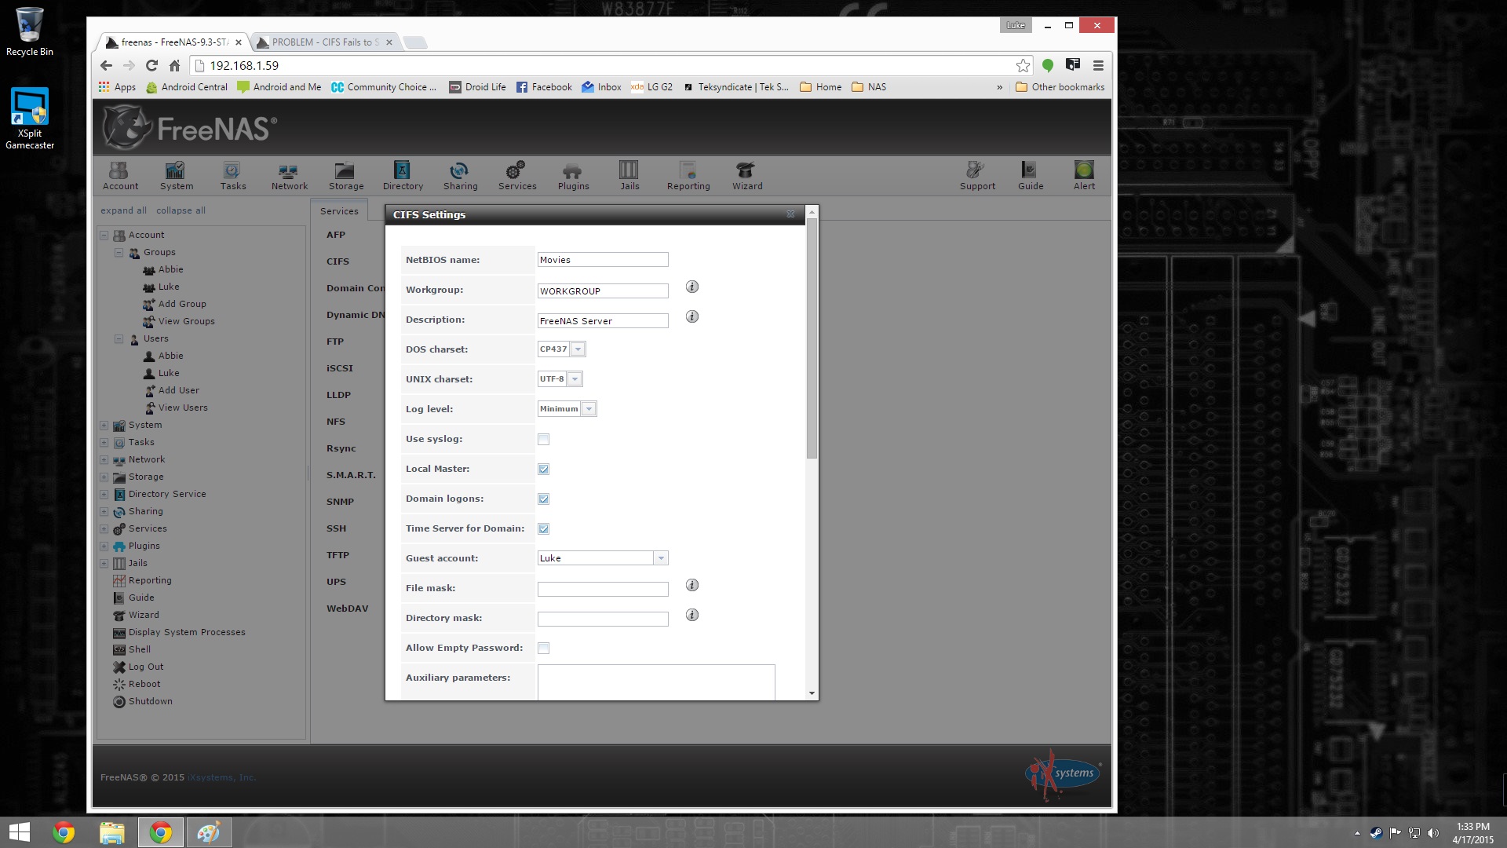Open the Plugins toolbar icon
This screenshot has width=1507, height=848.
[x=573, y=176]
